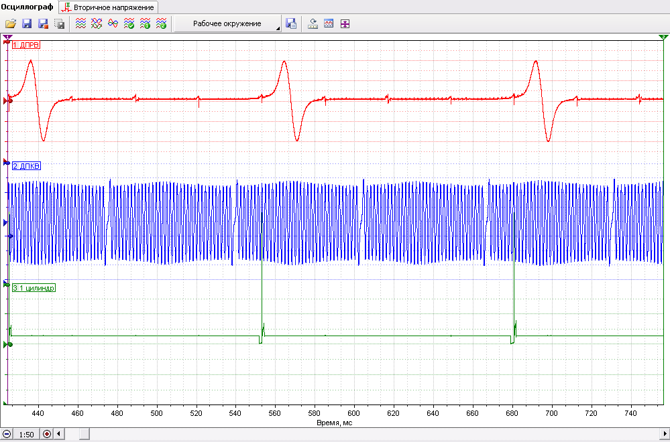The height and width of the screenshot is (442, 670).
Task: Click the waveform icon with green 2 badge
Action: (162, 24)
